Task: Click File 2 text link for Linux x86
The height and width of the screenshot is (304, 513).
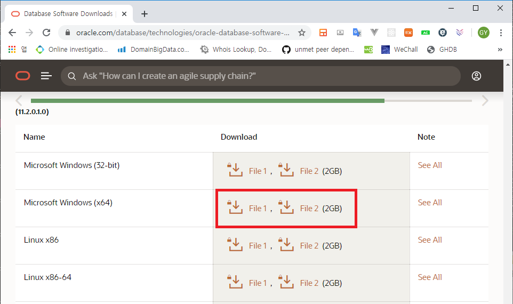Action: [x=309, y=246]
